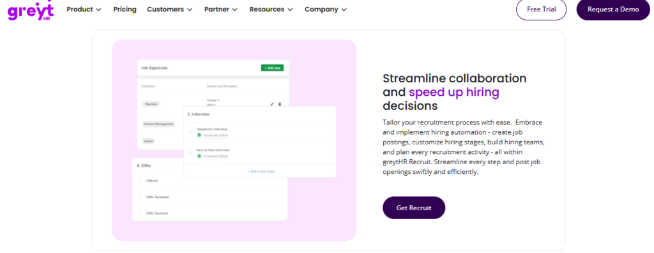654x253 pixels.
Task: Click the Condition column header
Action: [148, 86]
